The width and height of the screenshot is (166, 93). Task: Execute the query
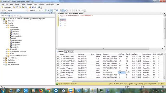[x=32, y=10]
